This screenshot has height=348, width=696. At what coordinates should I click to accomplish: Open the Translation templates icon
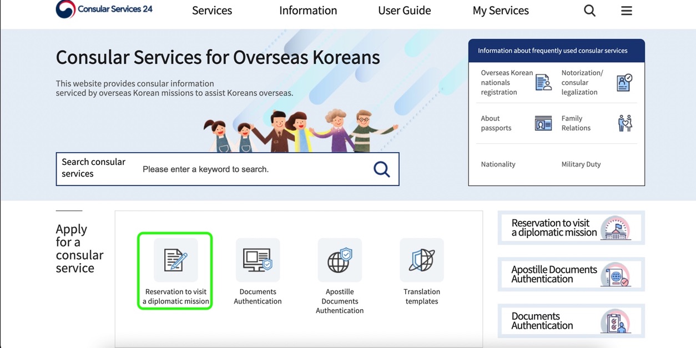click(422, 260)
